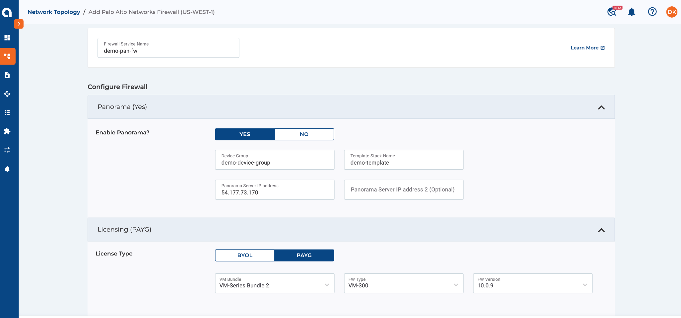
Task: Choose BYOL license type
Action: 245,255
